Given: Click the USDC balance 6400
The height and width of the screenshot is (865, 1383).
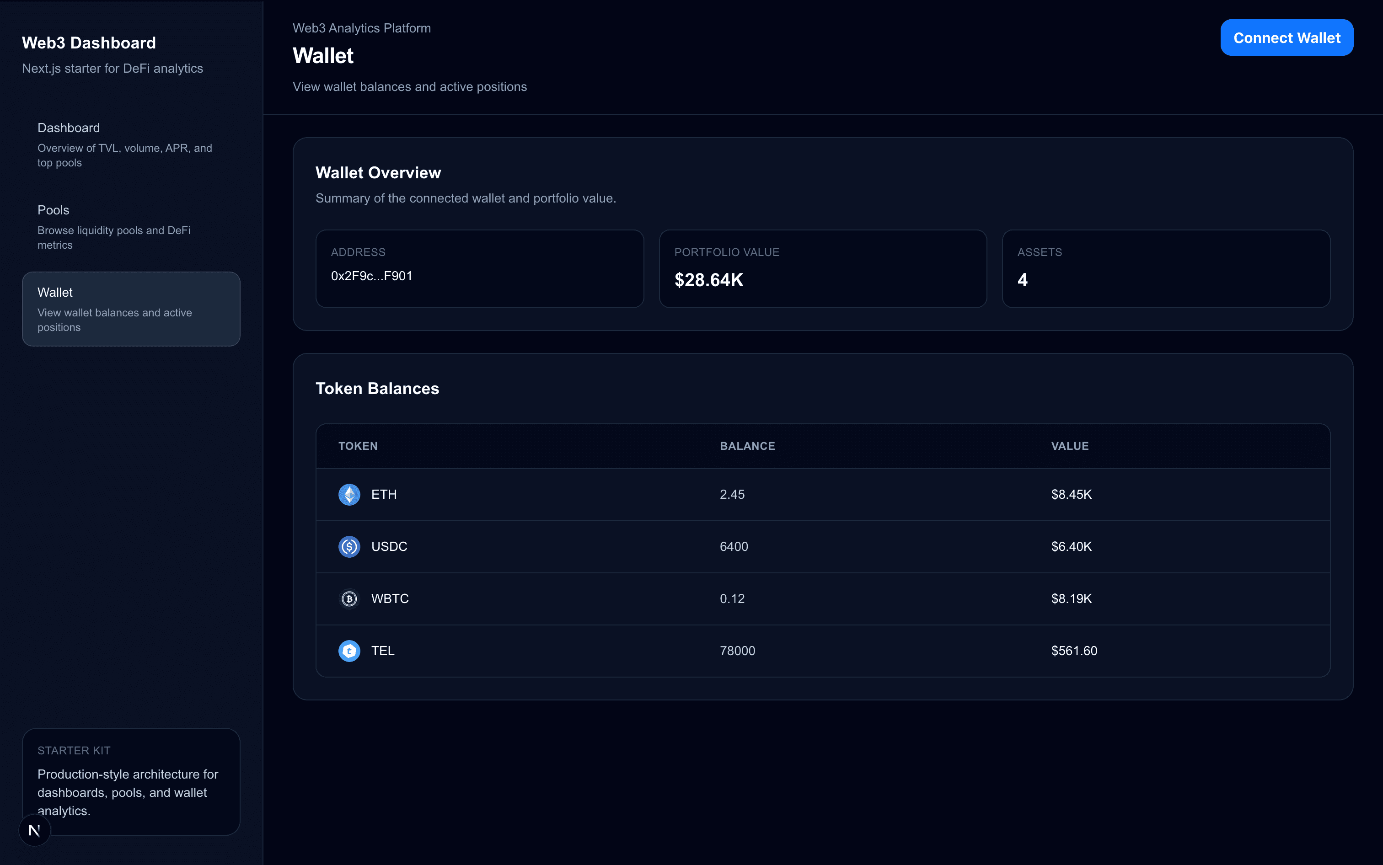Looking at the screenshot, I should 734,546.
